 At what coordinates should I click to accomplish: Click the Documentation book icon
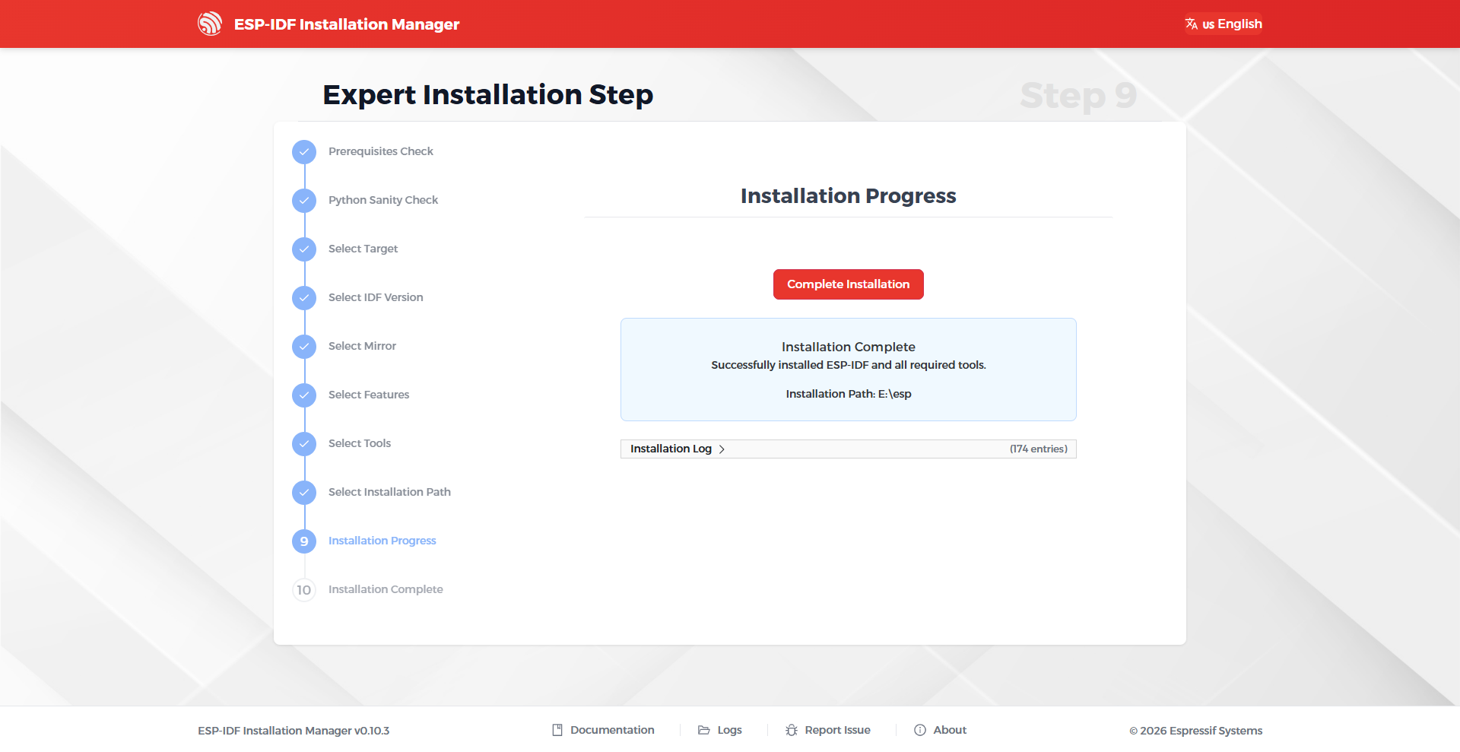pyautogui.click(x=557, y=730)
